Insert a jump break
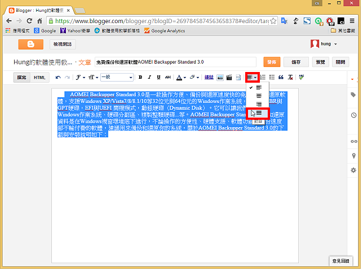 (238, 78)
